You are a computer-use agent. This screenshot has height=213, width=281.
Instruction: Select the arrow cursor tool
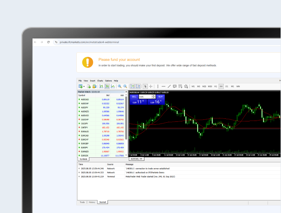pyautogui.click(x=145, y=86)
